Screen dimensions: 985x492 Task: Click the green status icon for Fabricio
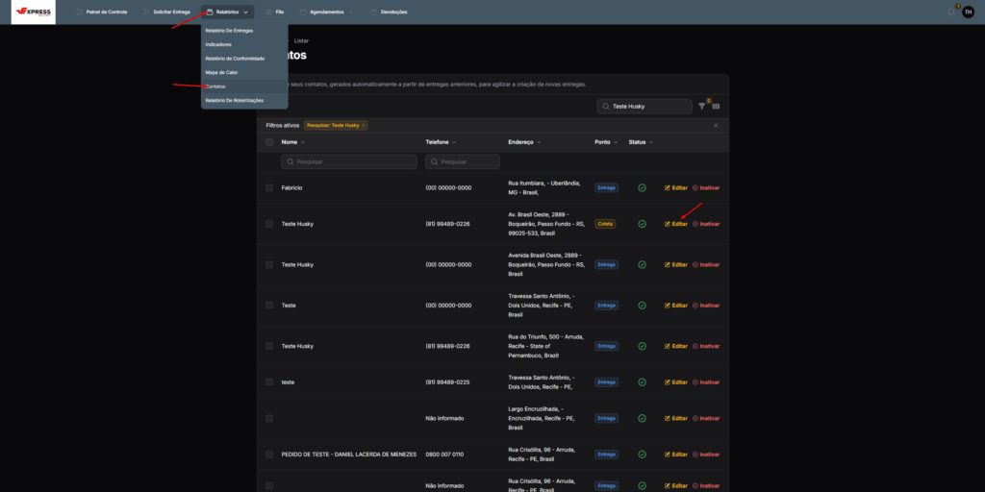point(642,187)
